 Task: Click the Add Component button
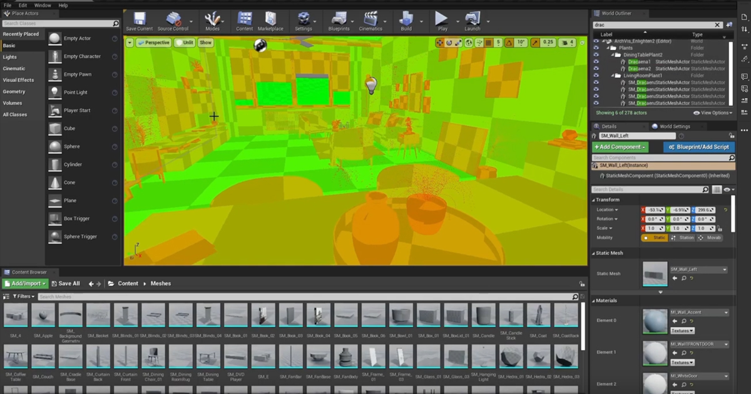tap(620, 147)
